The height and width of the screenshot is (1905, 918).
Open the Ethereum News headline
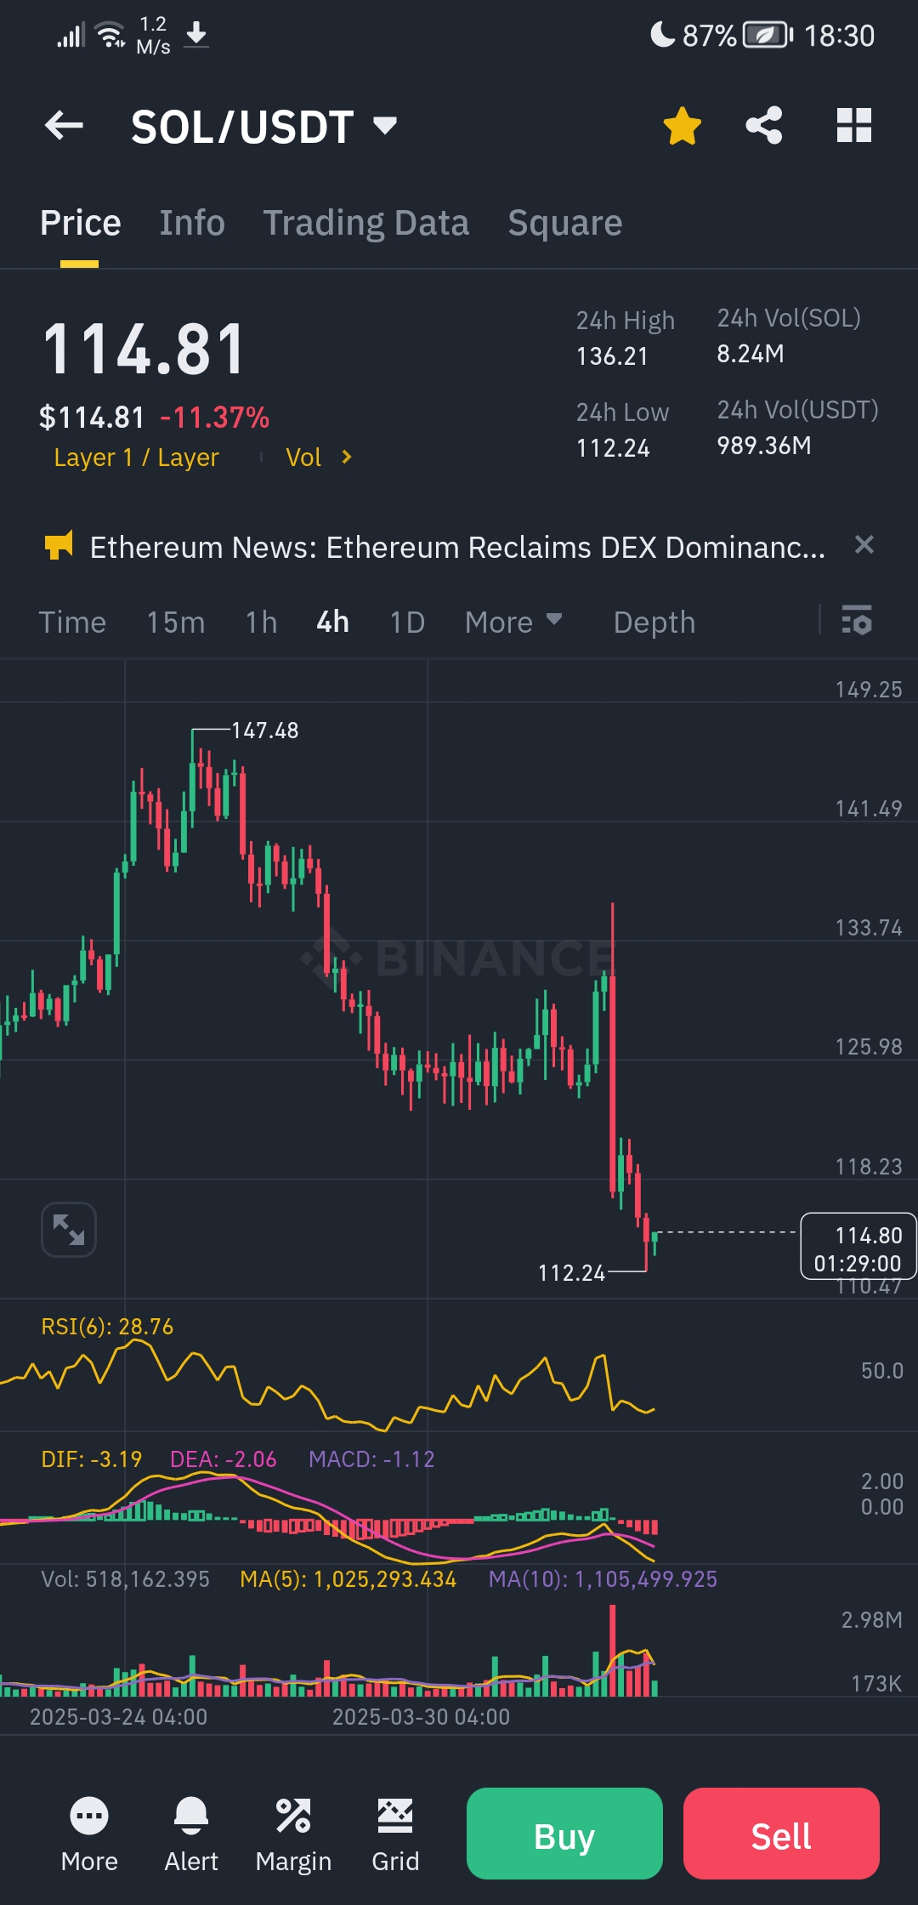[457, 548]
